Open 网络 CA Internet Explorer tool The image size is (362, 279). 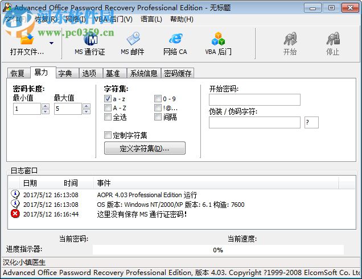click(x=175, y=44)
